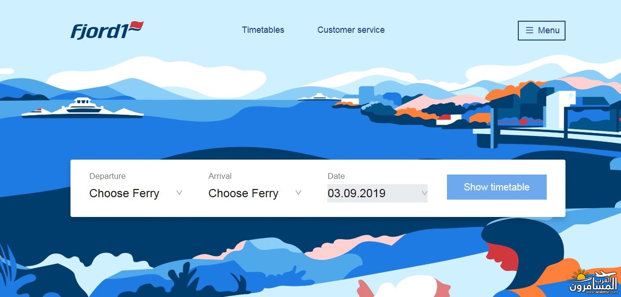The width and height of the screenshot is (621, 297).
Task: Show the timetable
Action: pos(497,187)
